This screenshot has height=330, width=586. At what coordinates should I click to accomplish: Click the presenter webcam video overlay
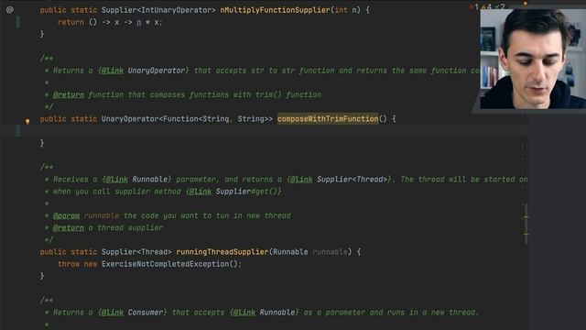[533, 59]
